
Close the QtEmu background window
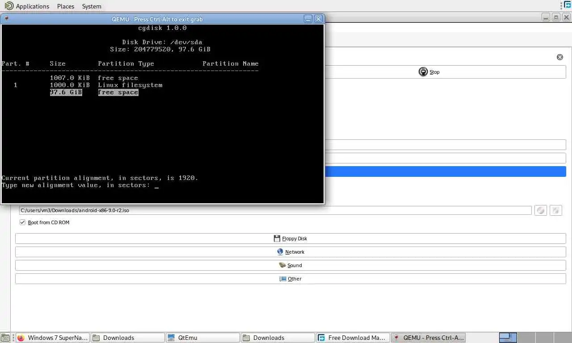(x=566, y=17)
